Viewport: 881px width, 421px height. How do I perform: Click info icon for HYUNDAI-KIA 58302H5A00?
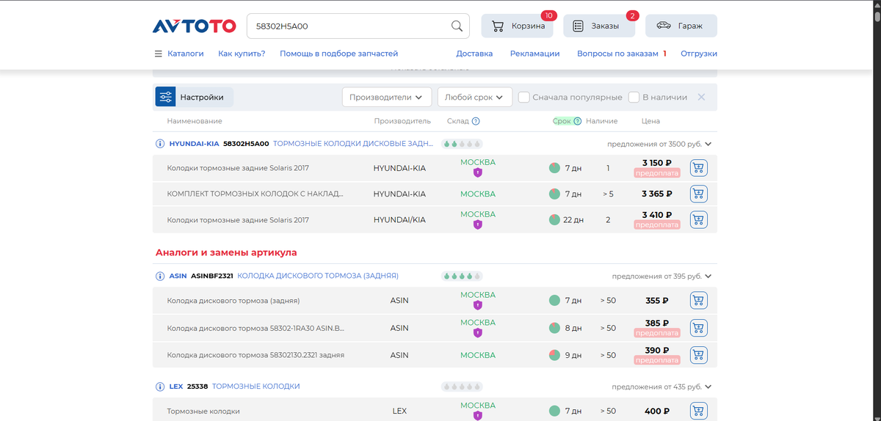pyautogui.click(x=160, y=144)
